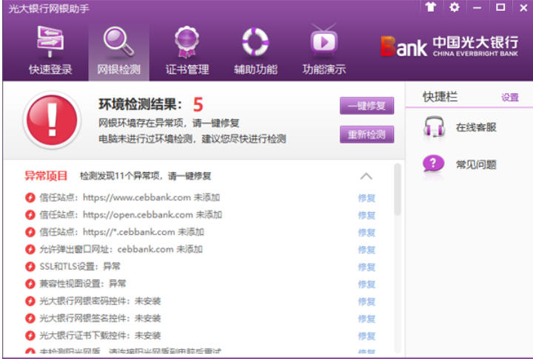Select the 证书管理 tab label
Screen dimensions: 533x359
click(187, 69)
